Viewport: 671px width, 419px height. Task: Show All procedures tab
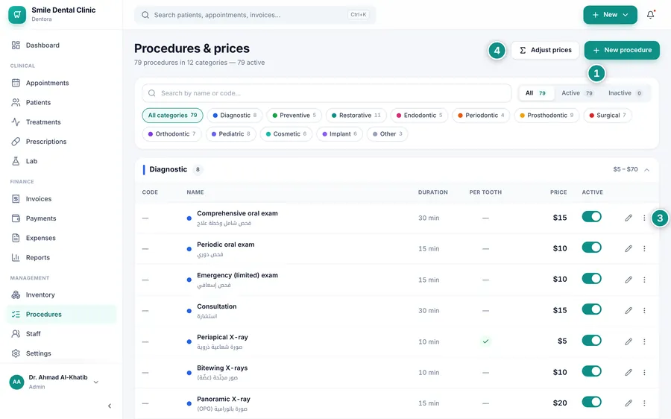pos(536,93)
